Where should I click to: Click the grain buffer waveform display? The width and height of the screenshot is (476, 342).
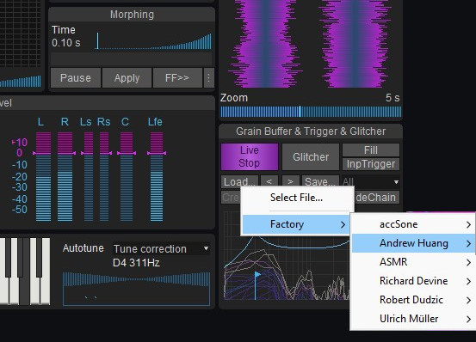tap(311, 44)
